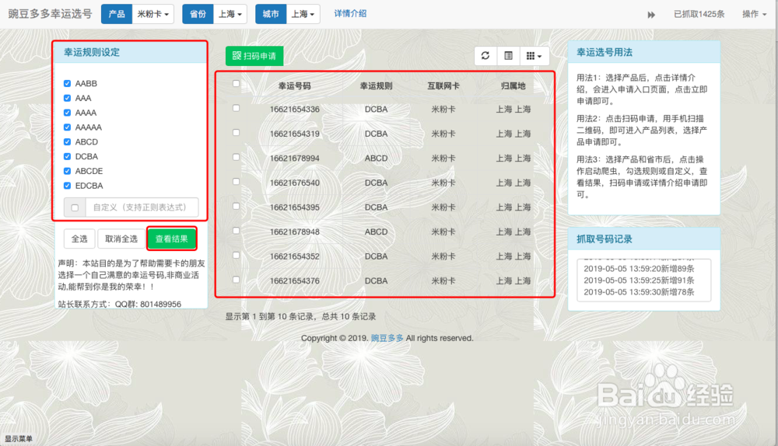Toggle the card view icon
Image resolution: width=778 pixels, height=446 pixels.
point(508,55)
